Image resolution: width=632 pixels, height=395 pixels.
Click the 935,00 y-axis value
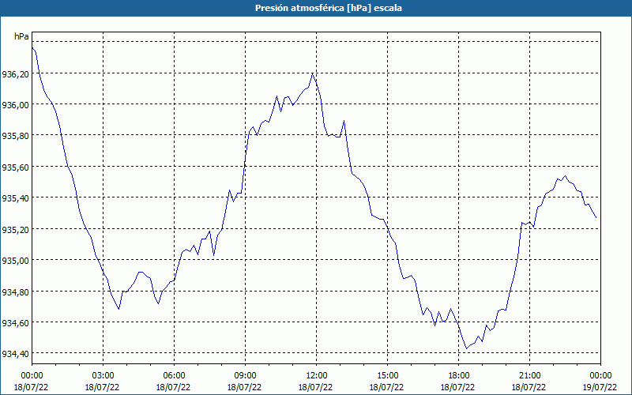tap(15, 261)
